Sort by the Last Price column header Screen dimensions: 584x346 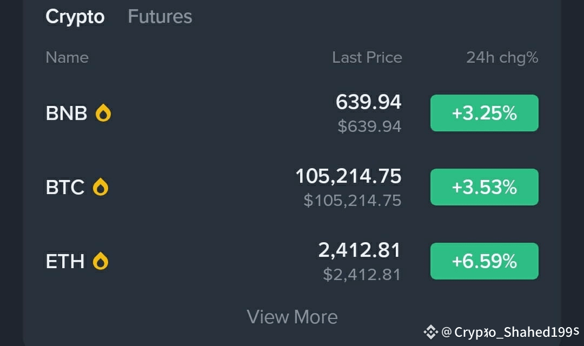point(367,58)
